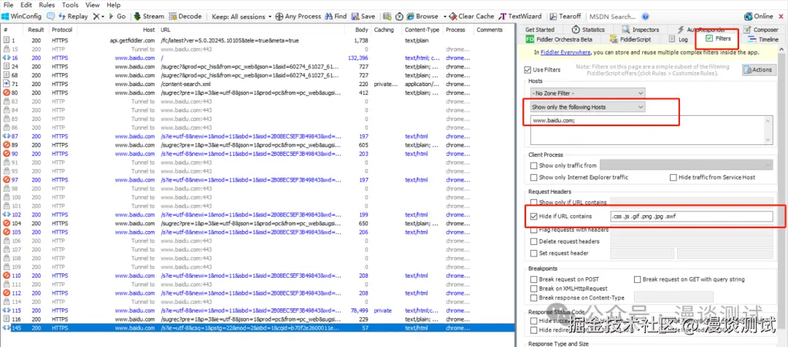Click the timer stopwatch toolbar icon
Viewport: 788px width, 347px height.
(399, 16)
